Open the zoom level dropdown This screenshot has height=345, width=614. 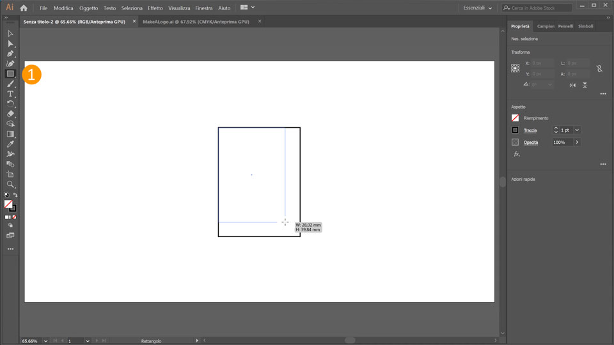pyautogui.click(x=46, y=341)
